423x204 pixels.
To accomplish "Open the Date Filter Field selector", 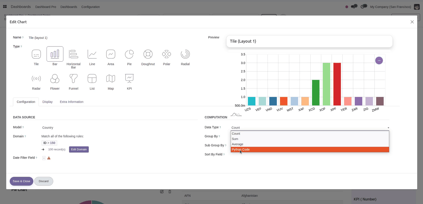I will pos(44,158).
